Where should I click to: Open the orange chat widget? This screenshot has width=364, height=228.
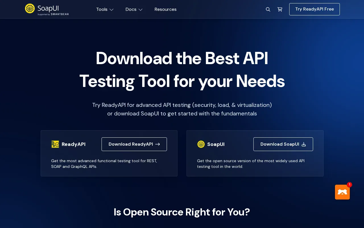point(342,192)
